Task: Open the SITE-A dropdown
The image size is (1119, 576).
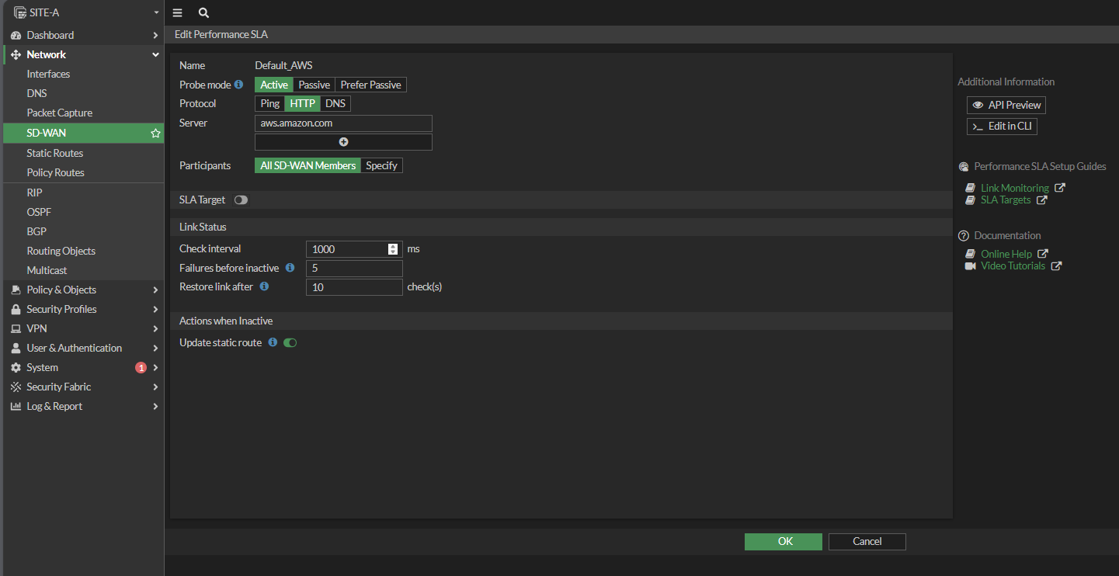Action: pyautogui.click(x=82, y=13)
